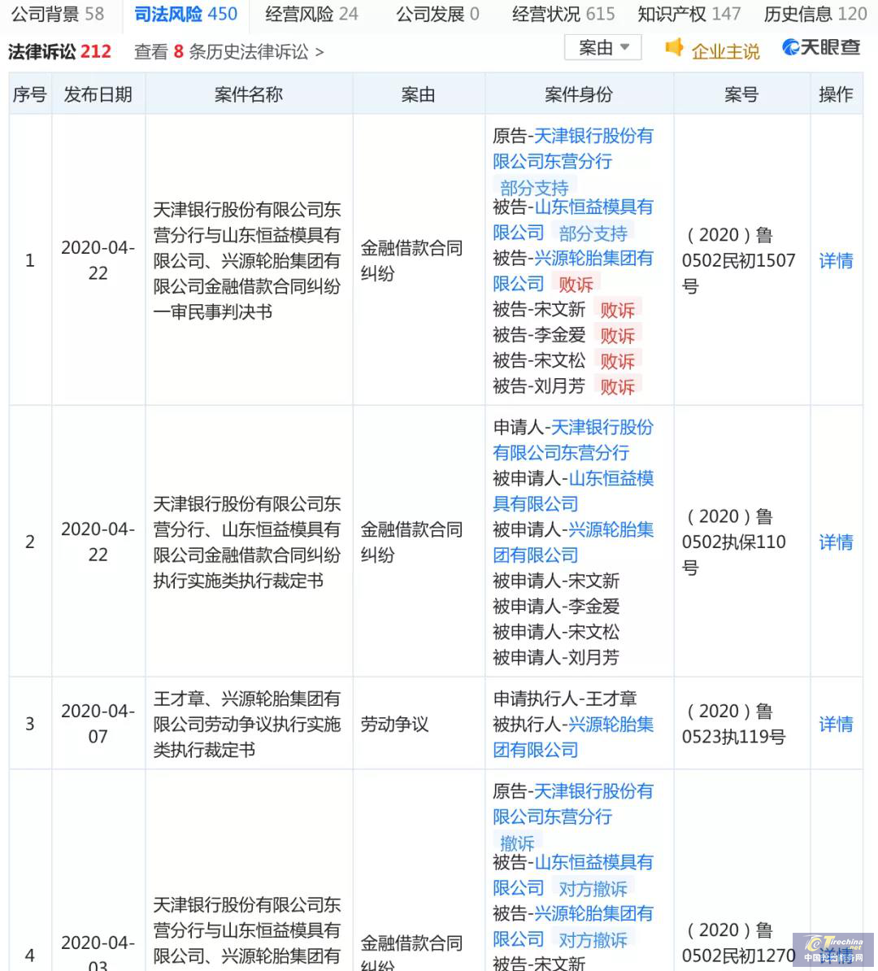Click case name 王才章 劳动争议 in row 3
Screen dimensions: 878x971
(247, 724)
